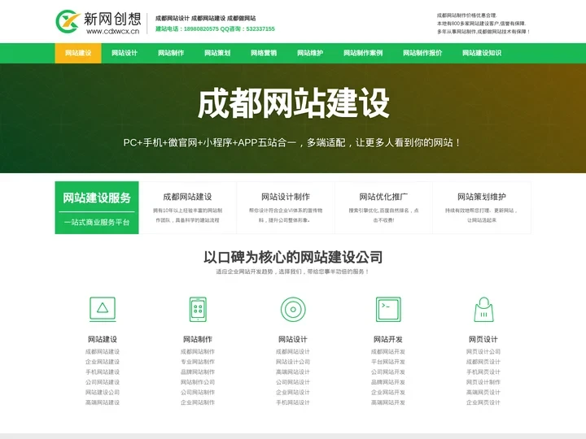This screenshot has height=439, width=586.
Task: Open the 公司网站制作 link
Action: click(198, 393)
